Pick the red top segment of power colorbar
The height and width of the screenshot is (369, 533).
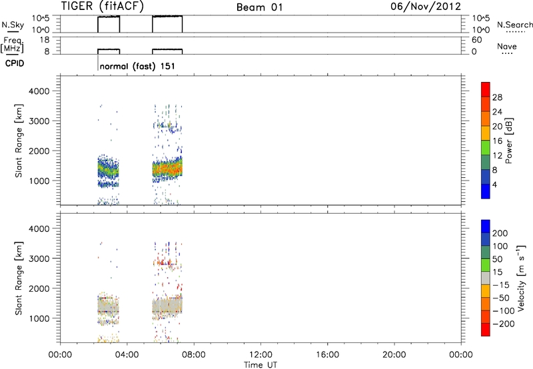pyautogui.click(x=486, y=89)
